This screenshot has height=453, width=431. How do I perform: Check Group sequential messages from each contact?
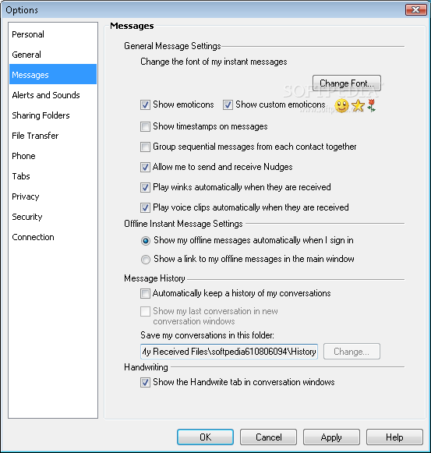[x=145, y=147]
